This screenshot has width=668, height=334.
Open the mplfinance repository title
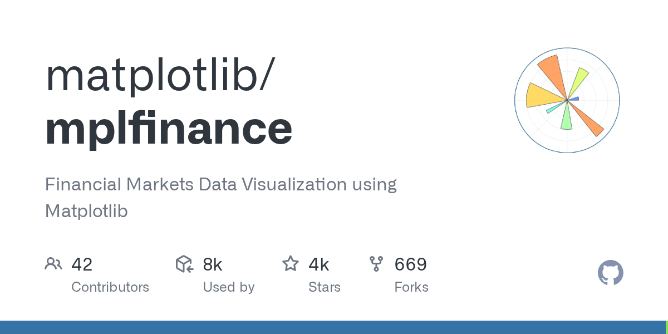(x=169, y=129)
